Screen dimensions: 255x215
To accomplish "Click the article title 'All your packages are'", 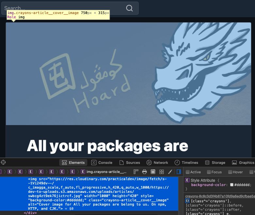I will [108, 146].
